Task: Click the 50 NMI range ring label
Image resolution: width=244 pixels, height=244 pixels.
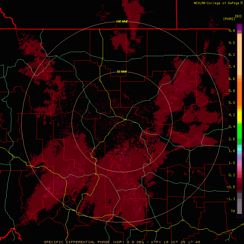Action: (122, 72)
